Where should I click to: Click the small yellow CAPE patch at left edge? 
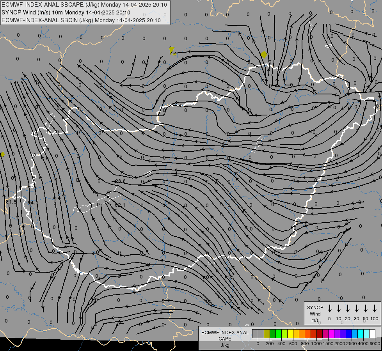coord(2,154)
